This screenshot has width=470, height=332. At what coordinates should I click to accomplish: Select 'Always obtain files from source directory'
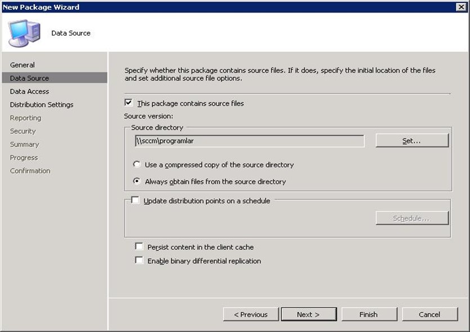tap(137, 181)
